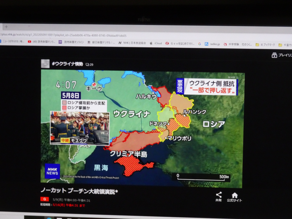Open a new browser tab with plus button
The image size is (292, 219).
click(x=6, y=27)
